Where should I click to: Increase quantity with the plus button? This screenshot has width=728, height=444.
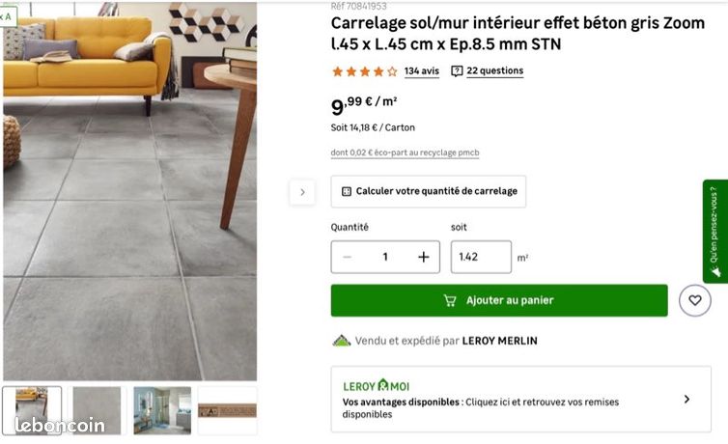tap(424, 257)
